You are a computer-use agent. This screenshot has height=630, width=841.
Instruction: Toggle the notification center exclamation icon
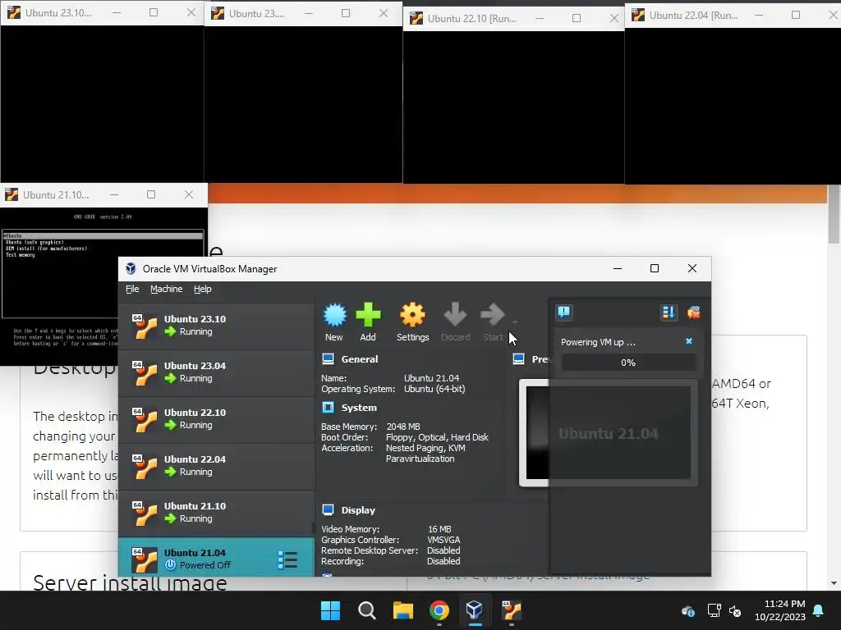563,313
